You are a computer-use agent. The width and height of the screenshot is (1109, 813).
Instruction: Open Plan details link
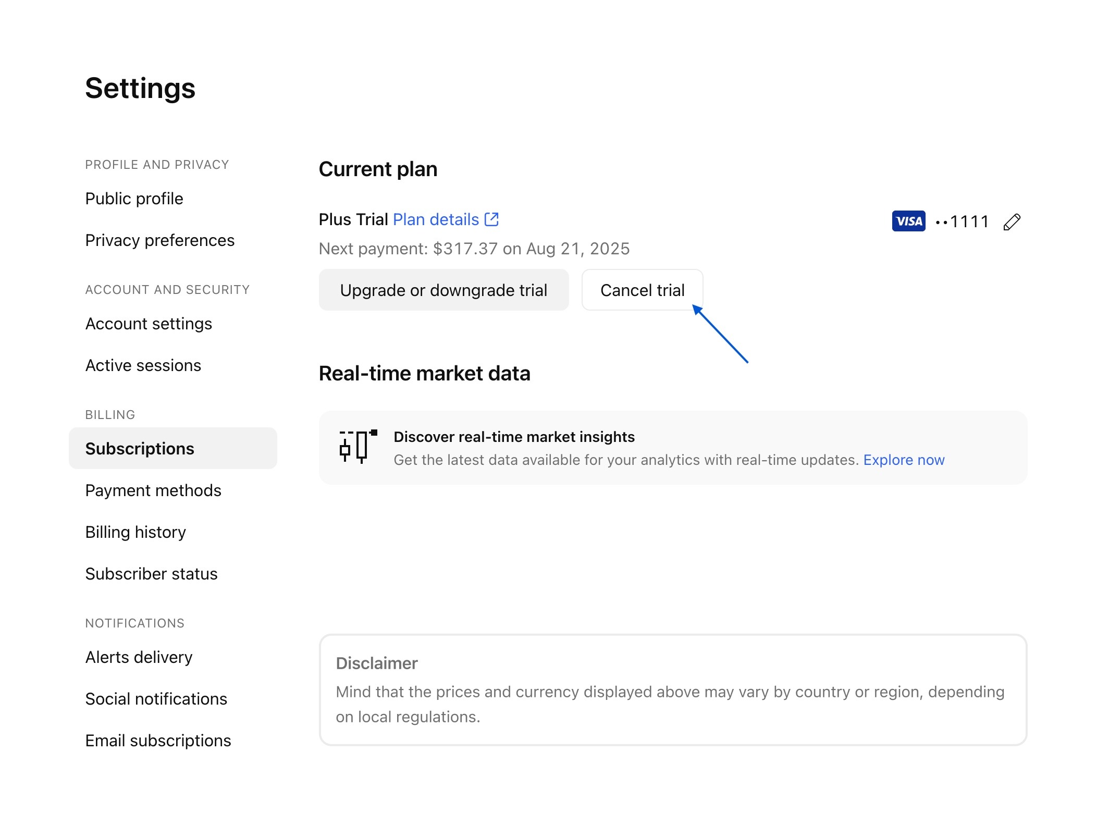(x=436, y=219)
